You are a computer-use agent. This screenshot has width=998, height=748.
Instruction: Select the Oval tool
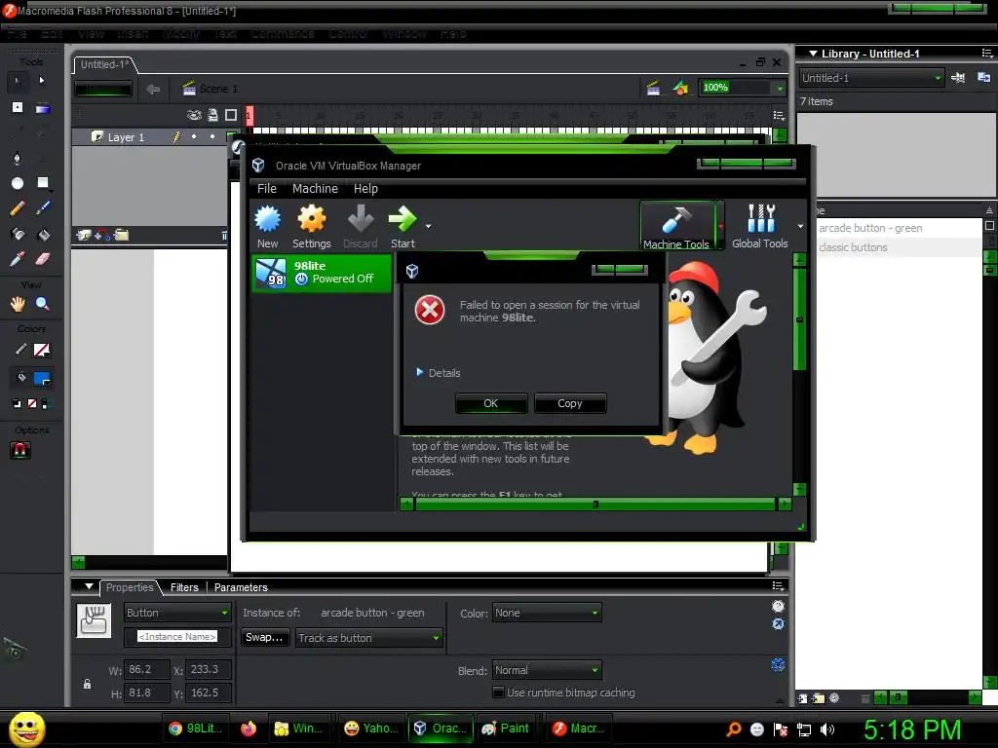[x=18, y=183]
